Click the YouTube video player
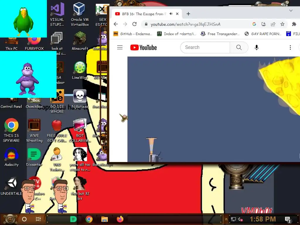The height and width of the screenshot is (225, 300). (214, 109)
